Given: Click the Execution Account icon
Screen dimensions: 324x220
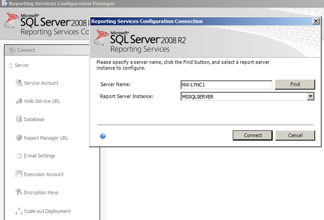Looking at the screenshot, I should (x=19, y=174).
